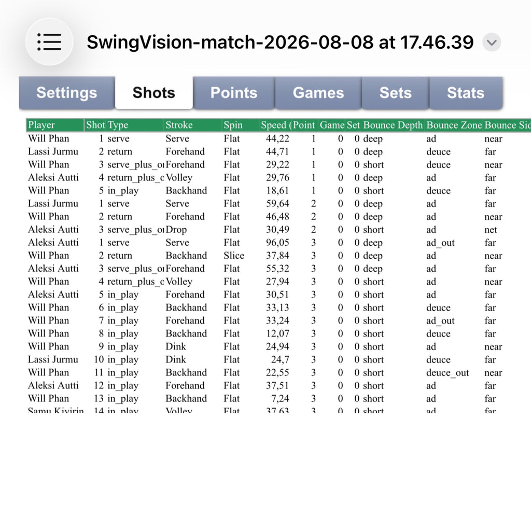Click the net bounce side cell
Viewport: 531px width, 531px height.
491,230
